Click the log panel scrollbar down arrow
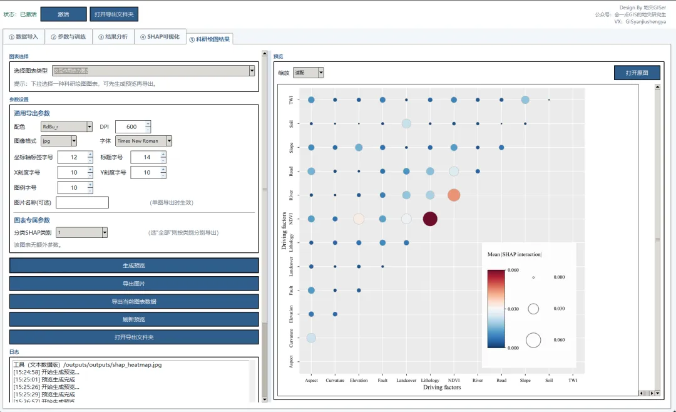The height and width of the screenshot is (412, 676). [x=265, y=399]
